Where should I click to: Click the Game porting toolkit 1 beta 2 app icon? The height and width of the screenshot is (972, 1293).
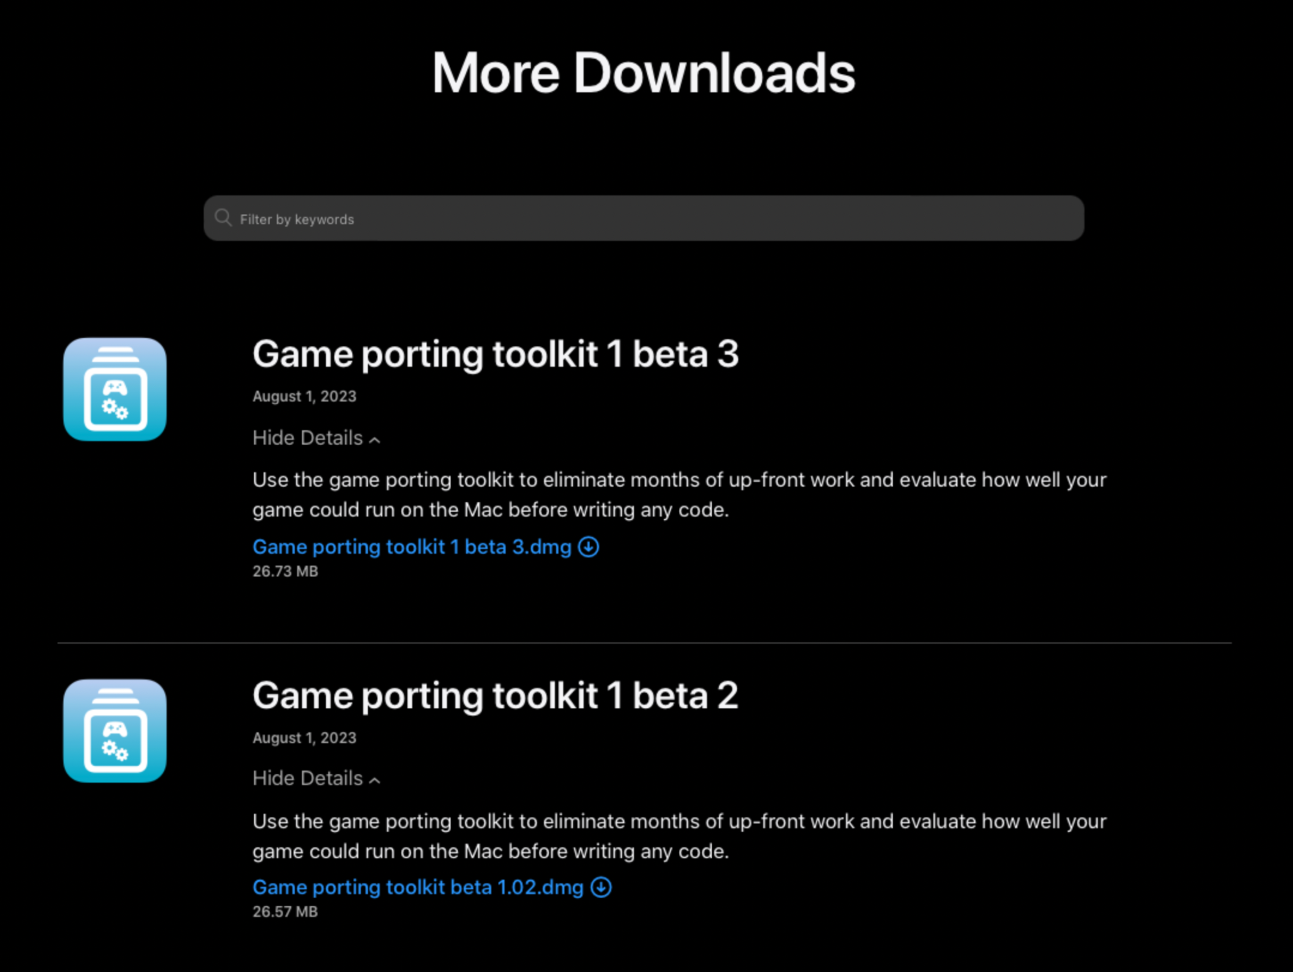(115, 731)
